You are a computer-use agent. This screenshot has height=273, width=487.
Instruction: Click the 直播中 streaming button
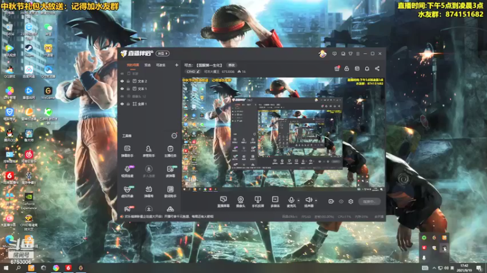point(370,201)
